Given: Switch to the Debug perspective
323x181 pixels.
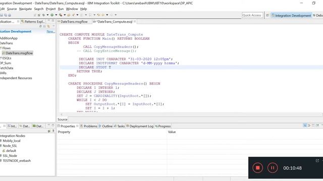Looking at the screenshot, I should click(318, 16).
